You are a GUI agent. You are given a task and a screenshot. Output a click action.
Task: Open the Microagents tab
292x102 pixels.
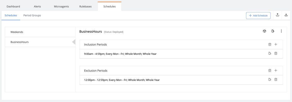(61, 6)
